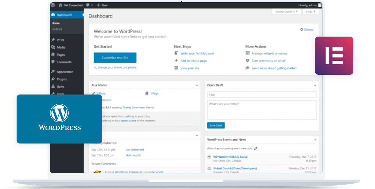The height and width of the screenshot is (189, 375).
Task: Follow the View your site link
Action: [x=190, y=68]
